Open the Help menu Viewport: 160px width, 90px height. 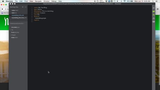[60, 1]
